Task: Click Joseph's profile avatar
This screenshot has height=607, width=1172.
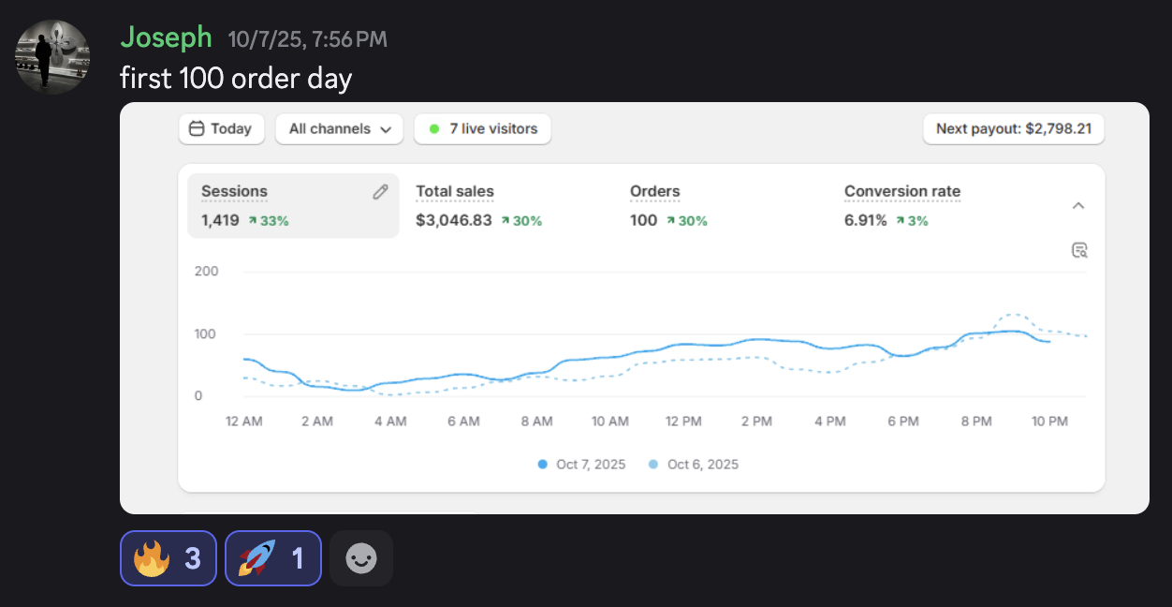Action: pos(52,57)
